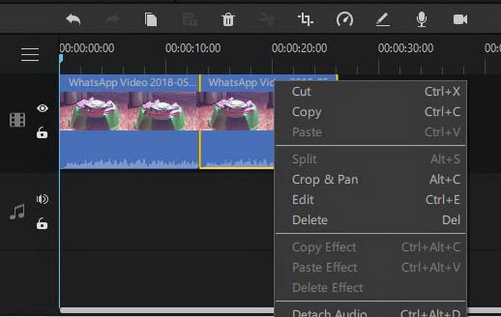Click the ruler at 00:00:20:00
Screen dimensions: 501x317
tap(299, 48)
